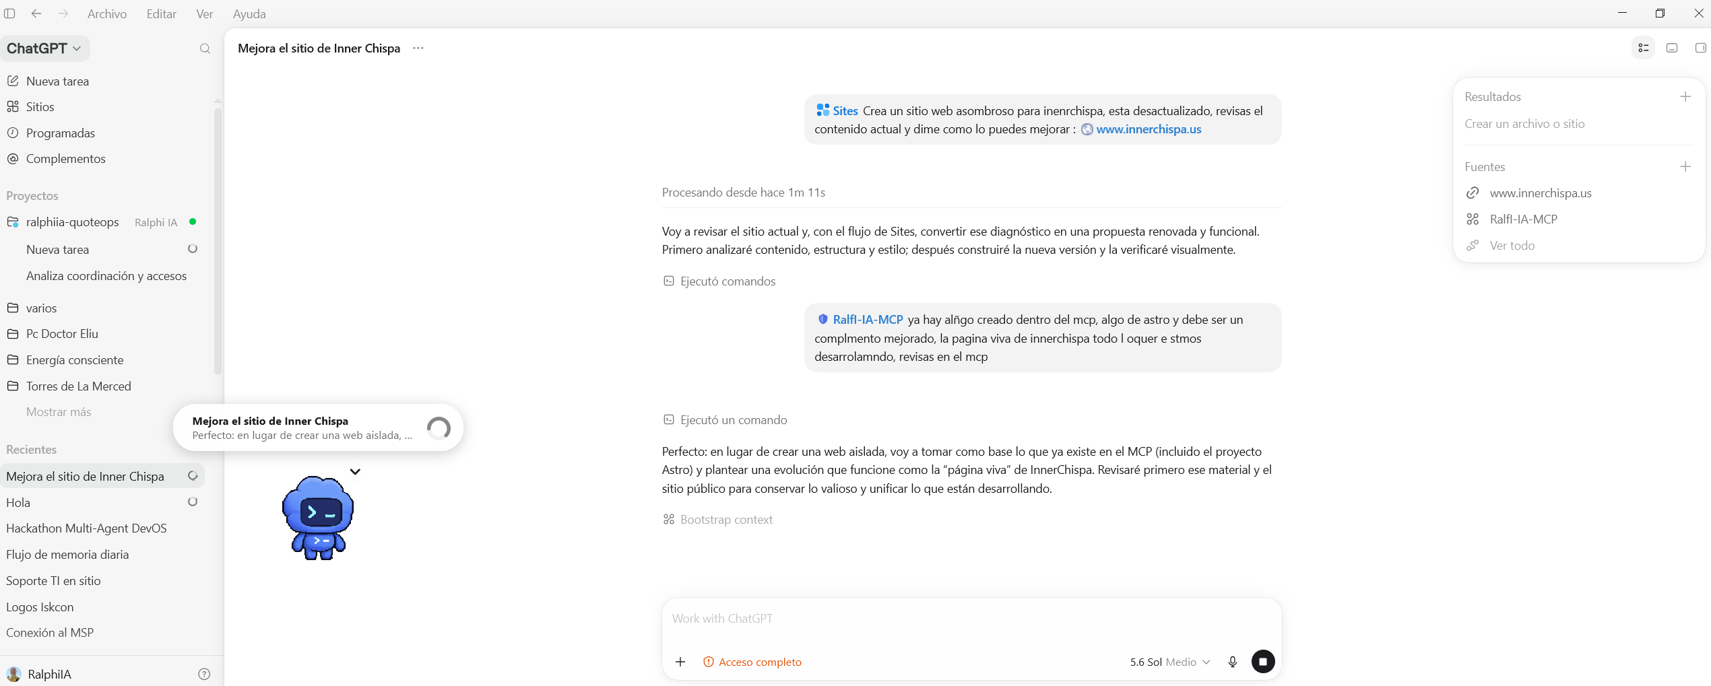Viewport: 1711px width, 686px height.
Task: Toggle the results list panel icon
Action: pos(1644,48)
